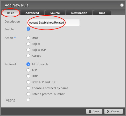This screenshot has width=126, height=116.
Task: Select the Drop action
Action: point(28,38)
